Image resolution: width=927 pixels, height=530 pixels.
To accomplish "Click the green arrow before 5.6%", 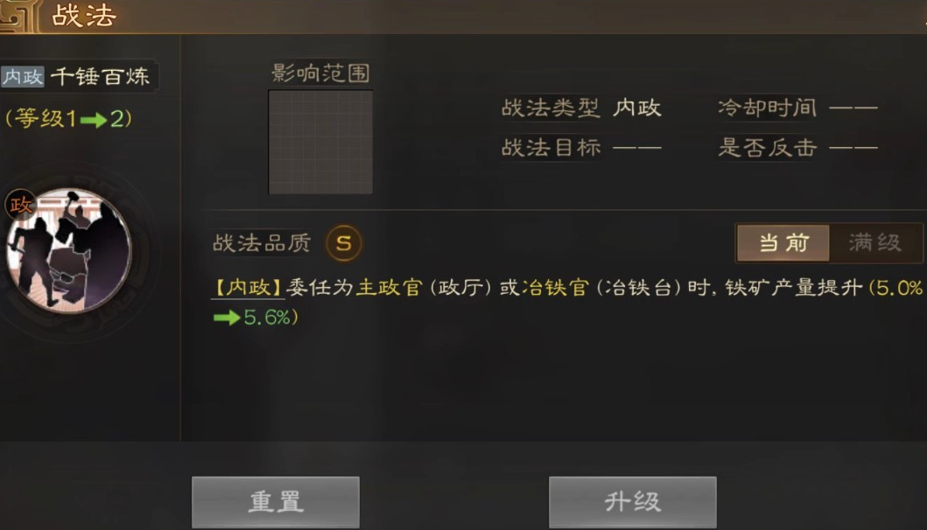I will 227,317.
